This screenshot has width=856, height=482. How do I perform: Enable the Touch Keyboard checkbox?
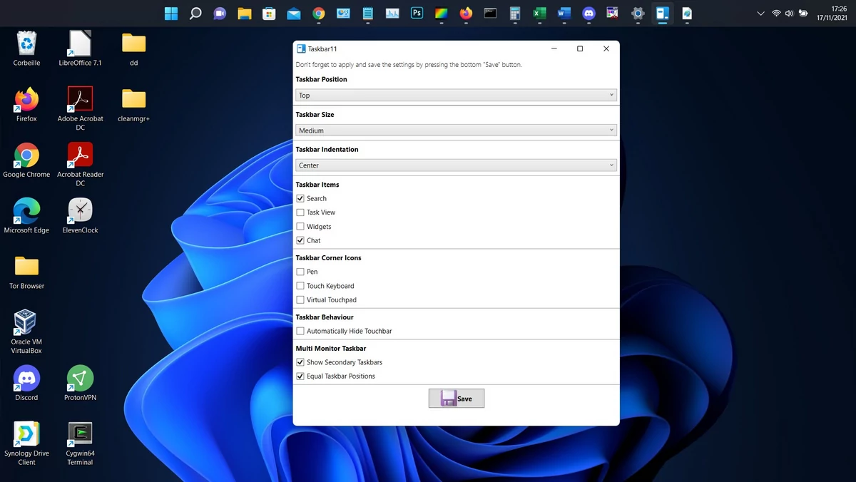[300, 286]
